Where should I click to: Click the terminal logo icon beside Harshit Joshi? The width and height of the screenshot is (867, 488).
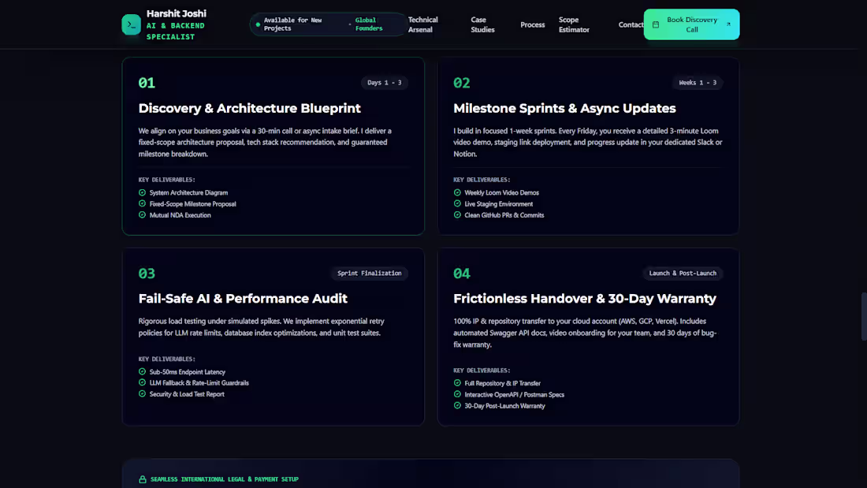(x=131, y=24)
